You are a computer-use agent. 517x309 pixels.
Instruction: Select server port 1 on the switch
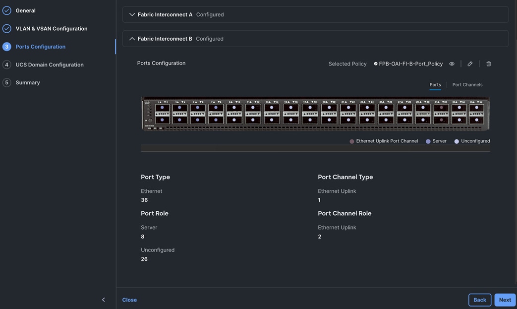[x=162, y=108]
